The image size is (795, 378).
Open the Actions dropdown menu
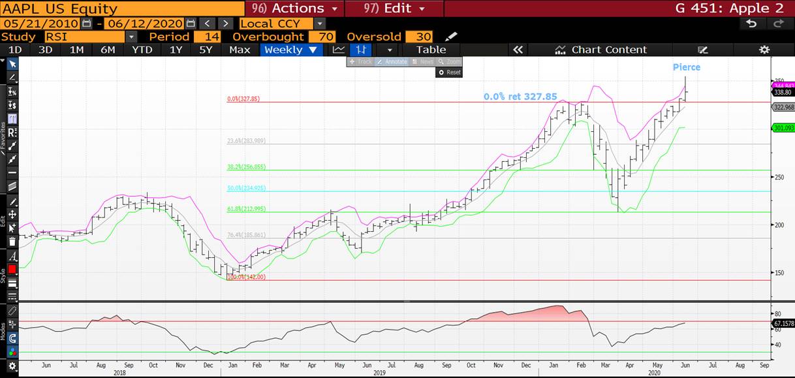coord(295,8)
